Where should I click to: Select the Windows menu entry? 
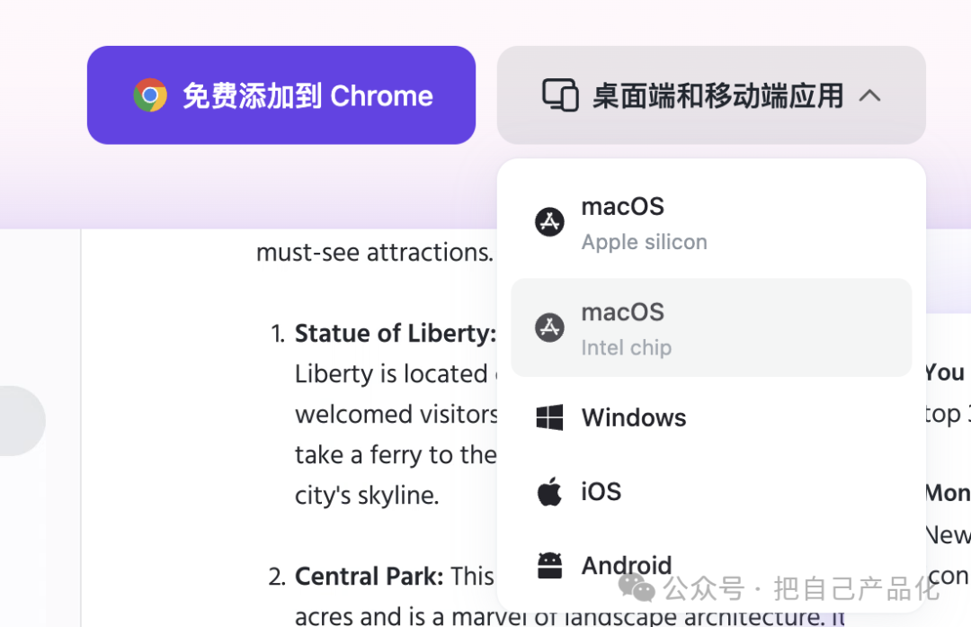click(633, 417)
